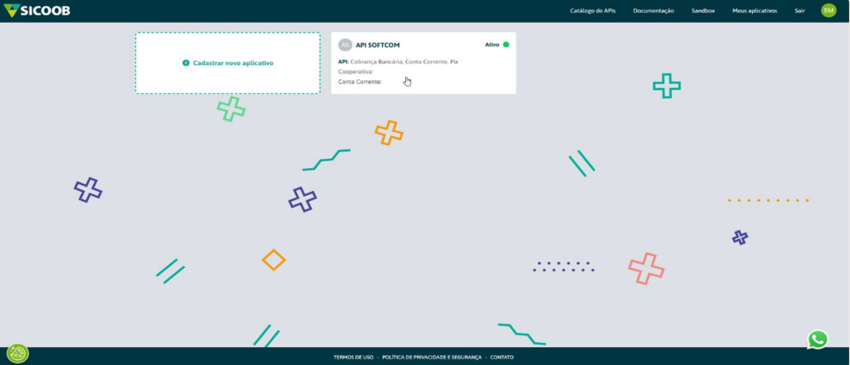Open the cookie preferences icon
This screenshot has height=365, width=850.
[x=18, y=353]
